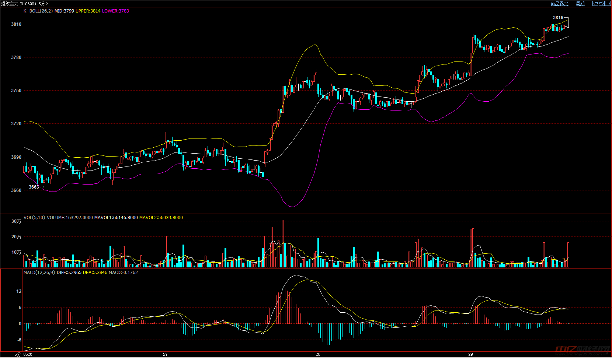The width and height of the screenshot is (612, 358).
Task: Click the LOWER:3783 value label
Action: 116,11
